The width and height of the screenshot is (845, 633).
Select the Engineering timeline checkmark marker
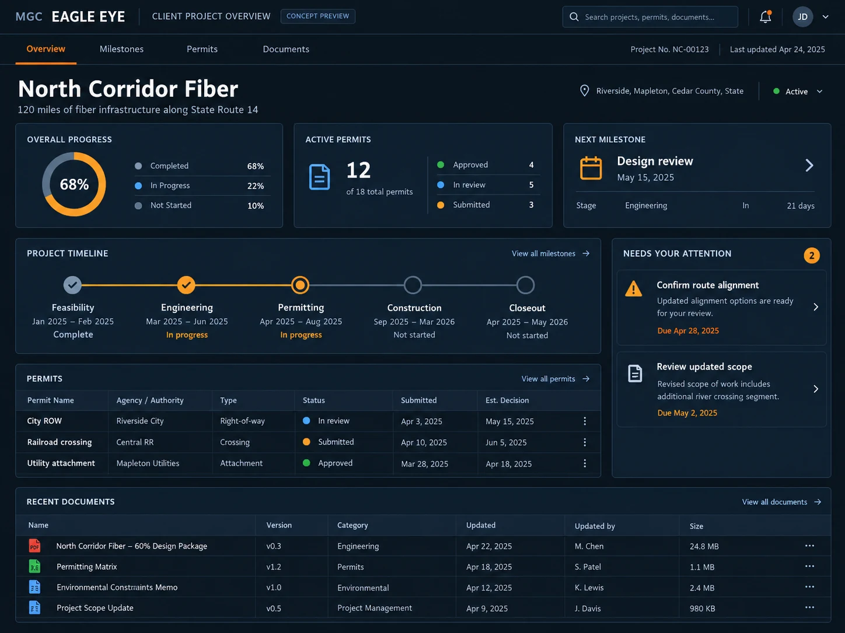click(x=186, y=285)
